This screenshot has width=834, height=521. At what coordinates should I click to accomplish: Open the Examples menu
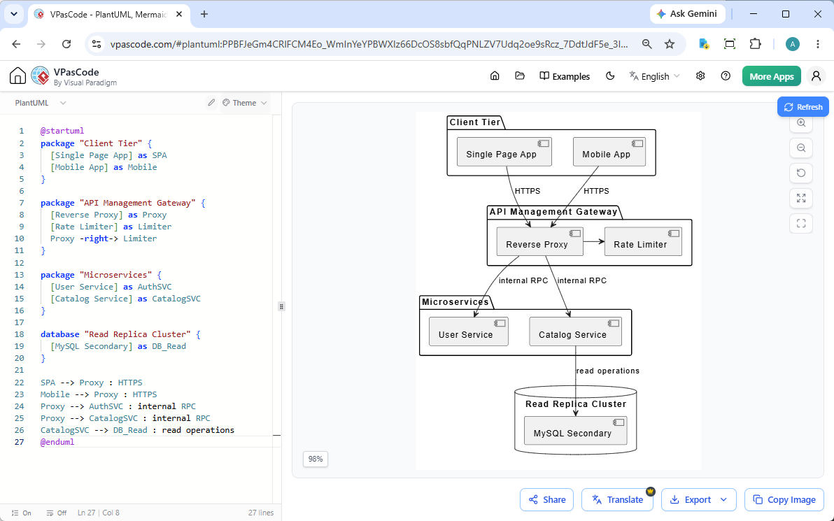click(x=565, y=76)
